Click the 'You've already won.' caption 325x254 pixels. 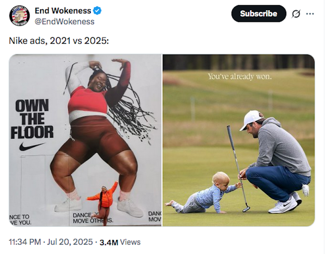(240, 77)
